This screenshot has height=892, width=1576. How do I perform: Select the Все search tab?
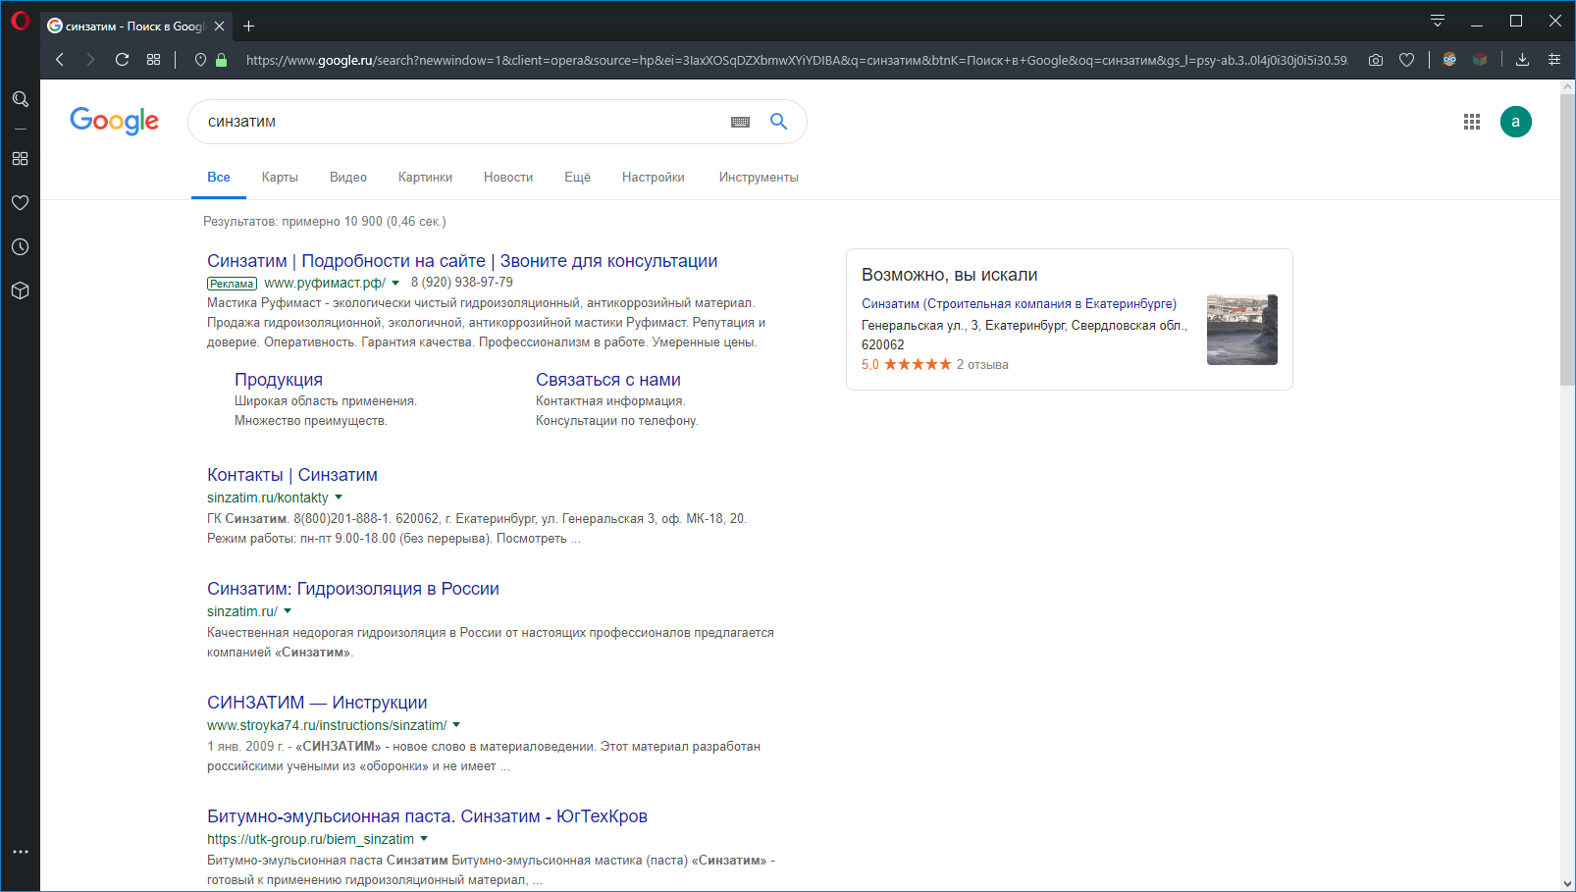point(219,178)
